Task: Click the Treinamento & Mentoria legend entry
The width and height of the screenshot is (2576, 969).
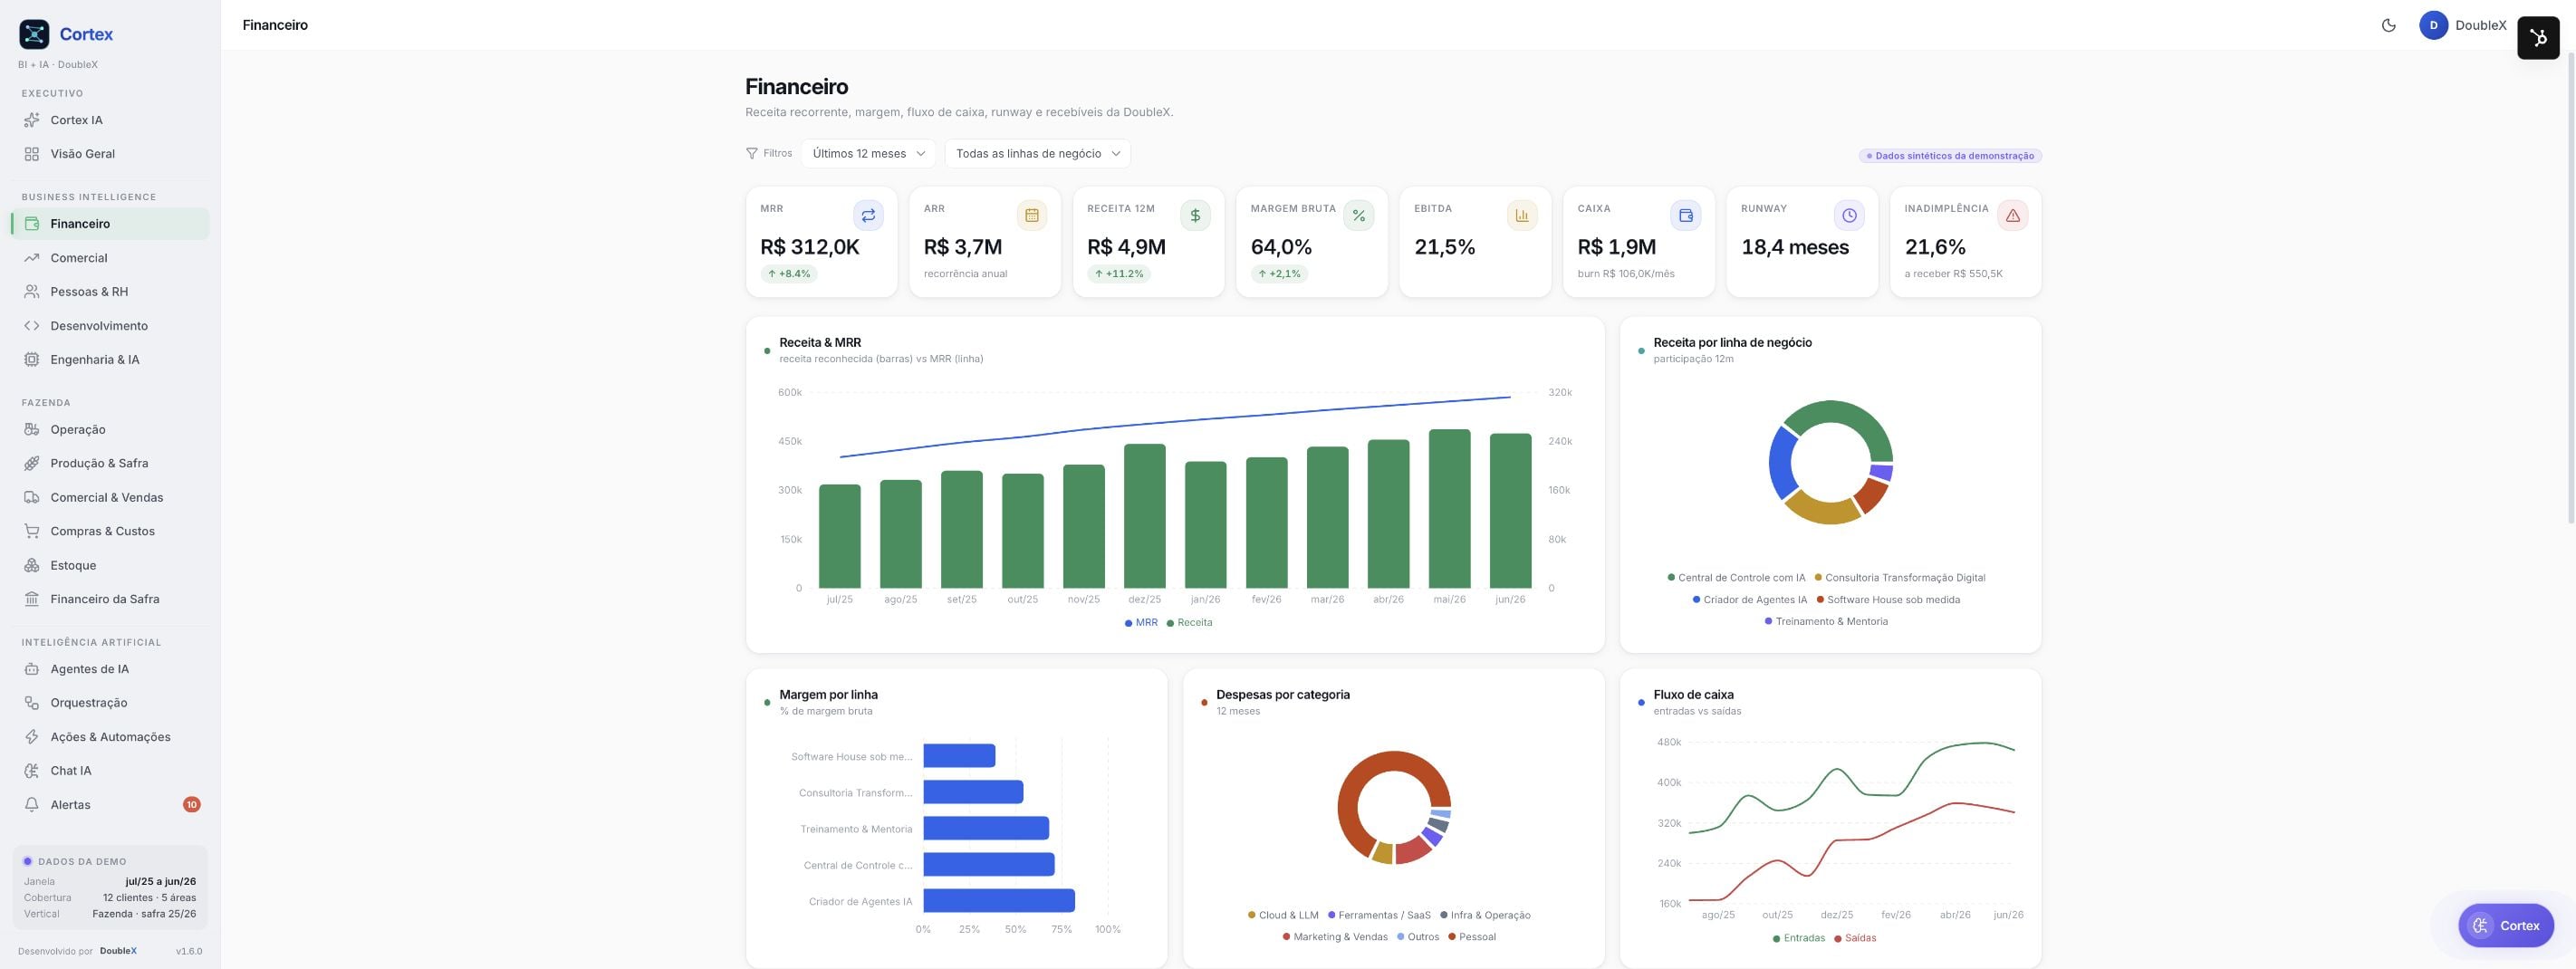Action: [1826, 622]
